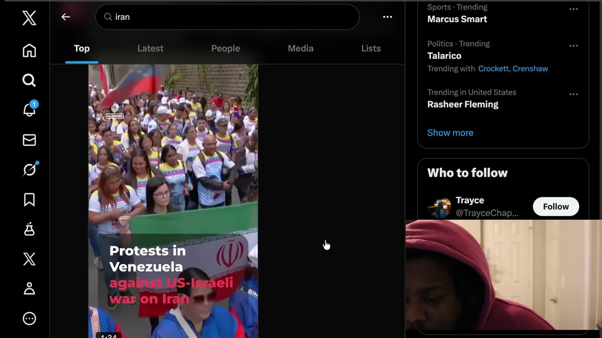Open more options for Talarico trend
Image resolution: width=602 pixels, height=338 pixels.
(573, 46)
